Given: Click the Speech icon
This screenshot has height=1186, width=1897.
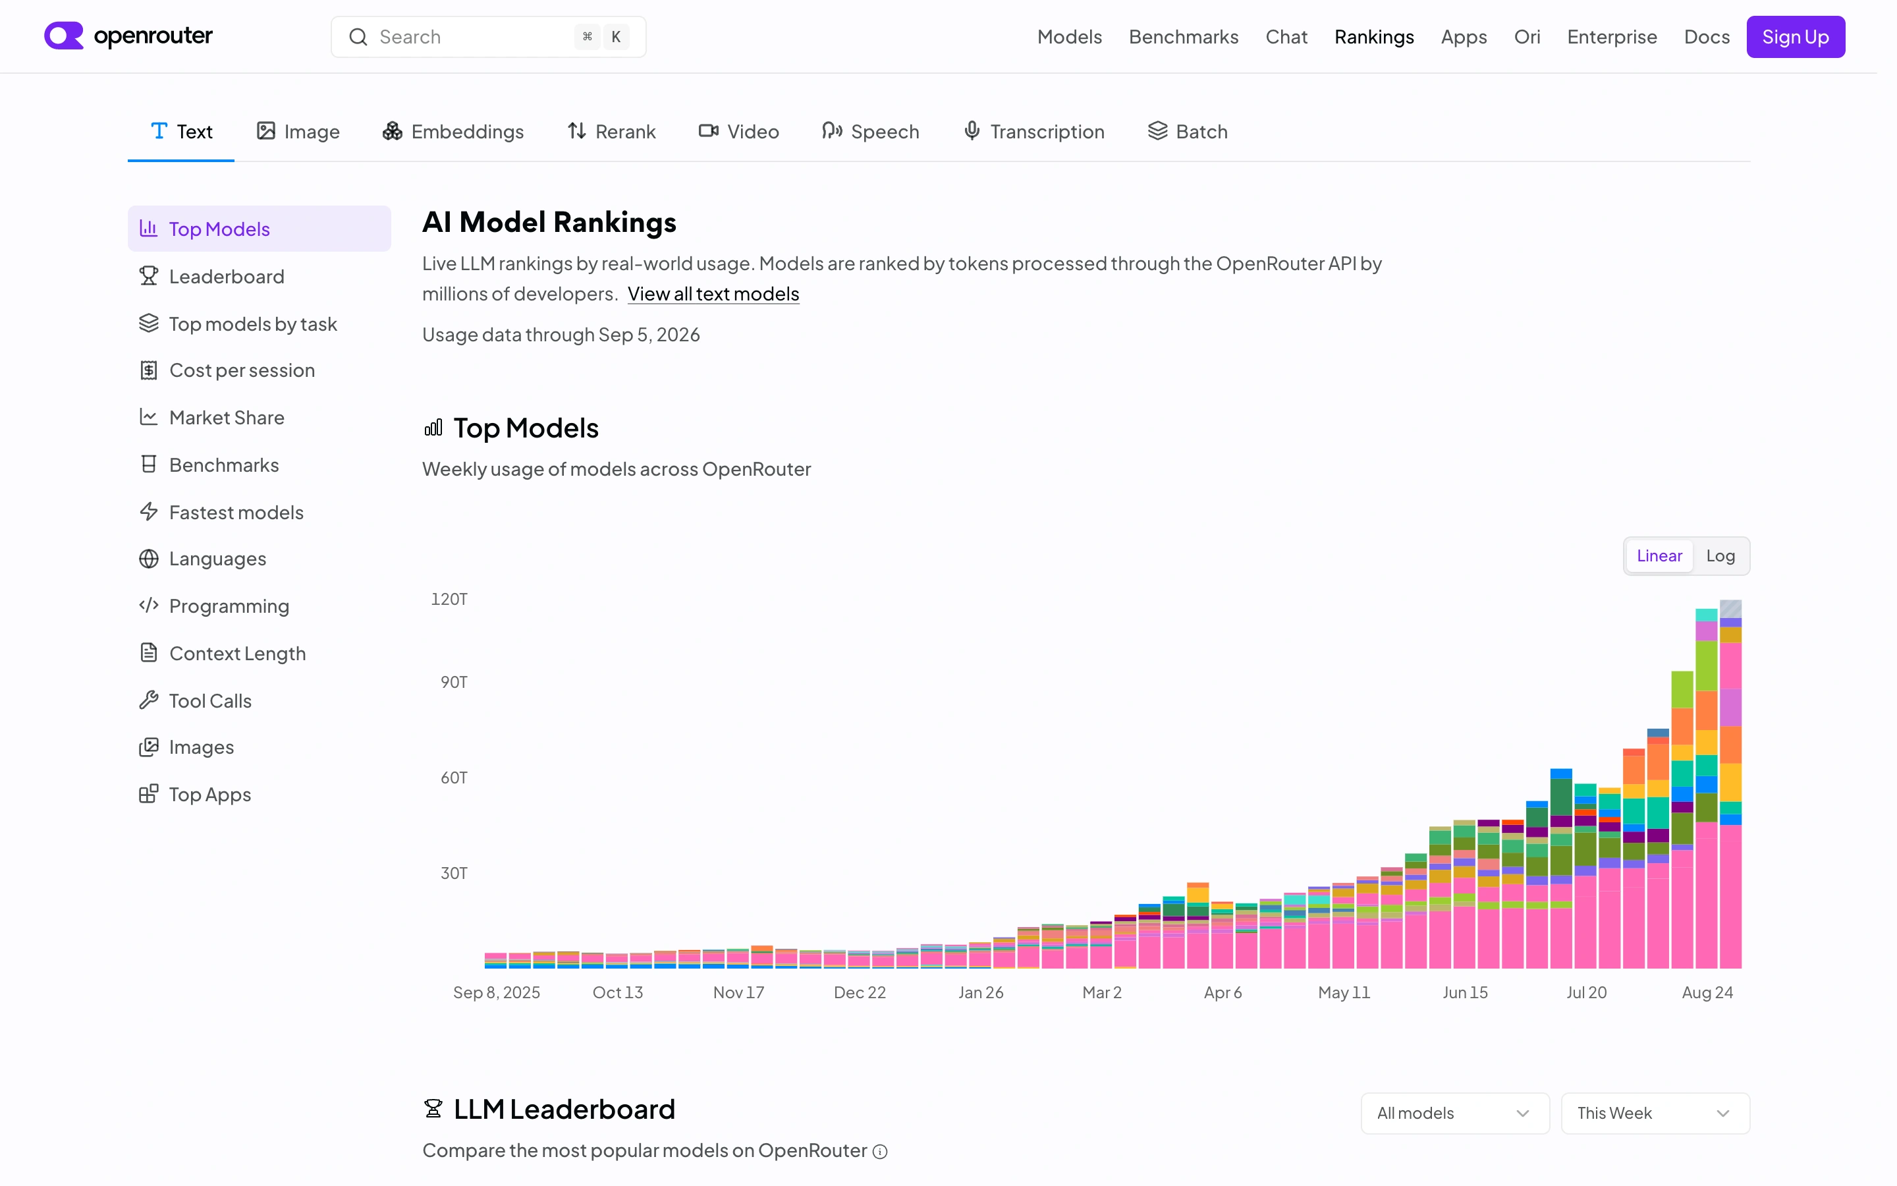Looking at the screenshot, I should point(832,131).
